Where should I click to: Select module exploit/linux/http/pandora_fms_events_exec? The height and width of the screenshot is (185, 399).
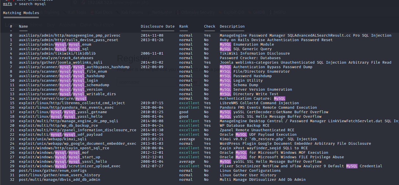pyautogui.click(x=66, y=108)
